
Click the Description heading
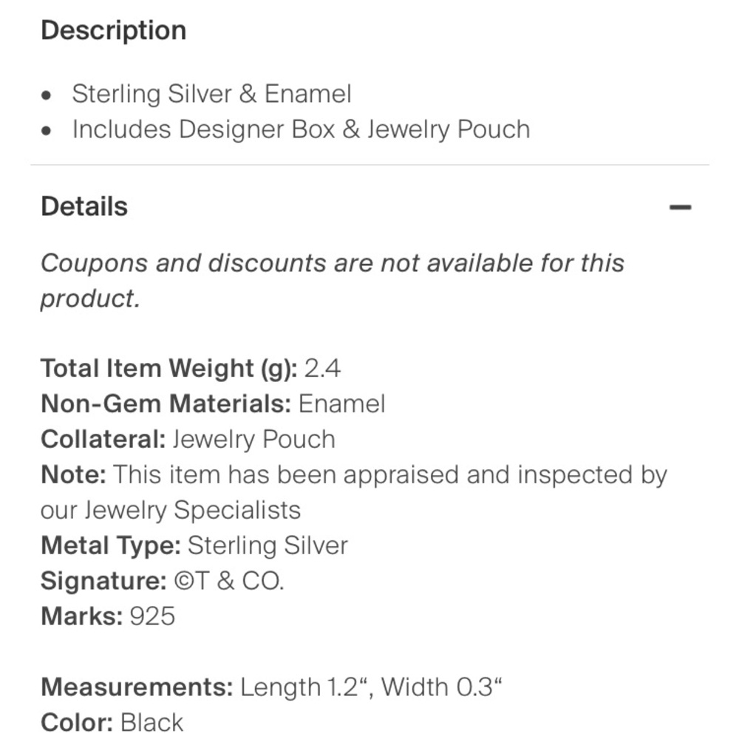coord(114,30)
